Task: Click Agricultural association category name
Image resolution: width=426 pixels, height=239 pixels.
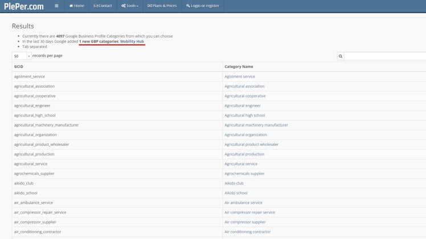Action: (244, 86)
